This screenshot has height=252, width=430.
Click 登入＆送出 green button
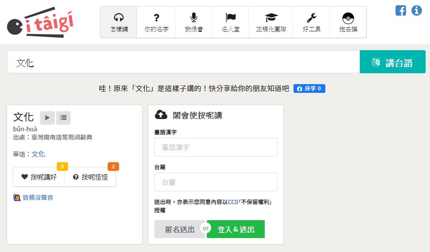[235, 229]
